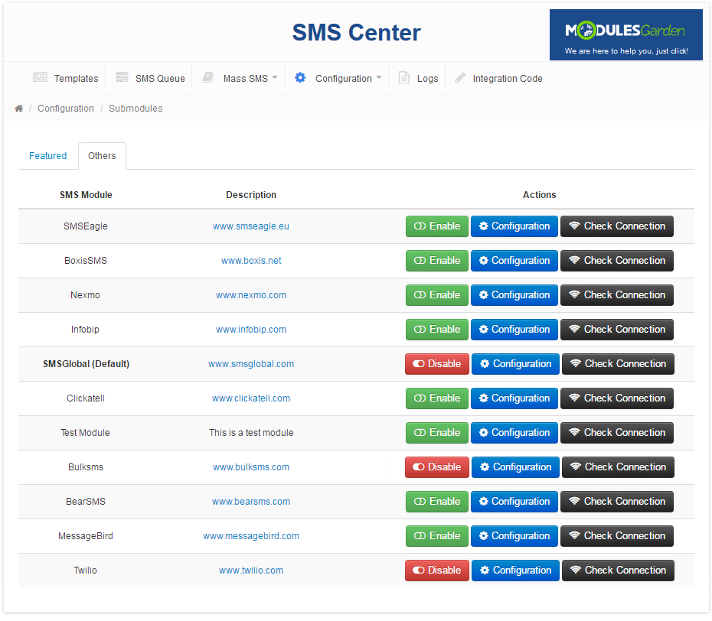Switch to the Featured tab
Screen dimensions: 712x621
(47, 155)
